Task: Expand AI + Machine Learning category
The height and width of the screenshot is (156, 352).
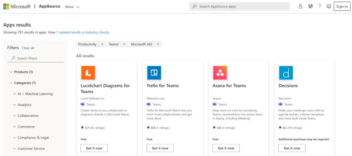Action: coord(33,94)
